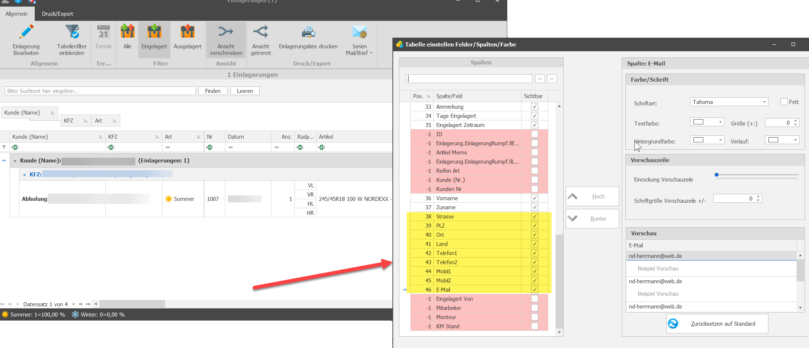
Task: Toggle Sichtbar checkbox for Tage Eingelagert
Action: (x=534, y=116)
